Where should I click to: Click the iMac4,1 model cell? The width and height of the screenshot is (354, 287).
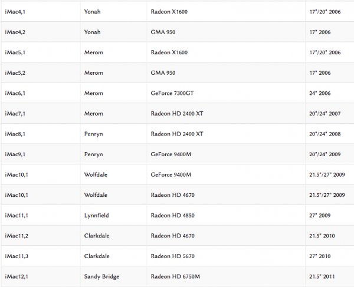[15, 12]
